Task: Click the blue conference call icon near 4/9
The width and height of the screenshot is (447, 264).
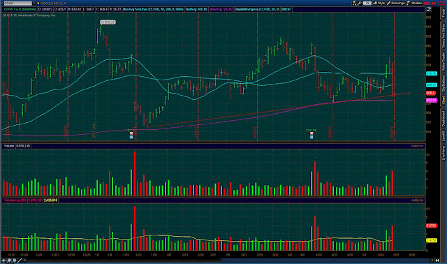Action: [312, 137]
